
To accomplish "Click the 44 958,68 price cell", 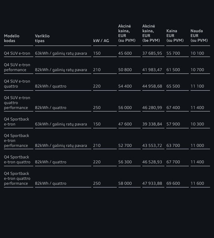I will tap(152, 86).
